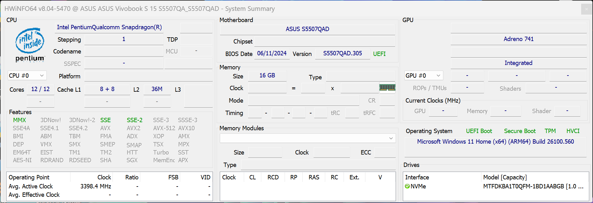Click the memory module chip icon
This screenshot has height=203, width=593.
pos(387,88)
